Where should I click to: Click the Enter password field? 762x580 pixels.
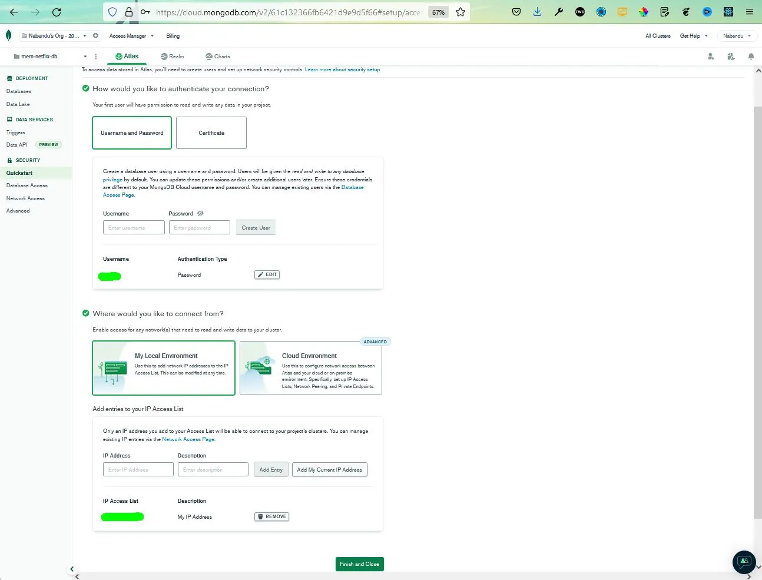199,227
